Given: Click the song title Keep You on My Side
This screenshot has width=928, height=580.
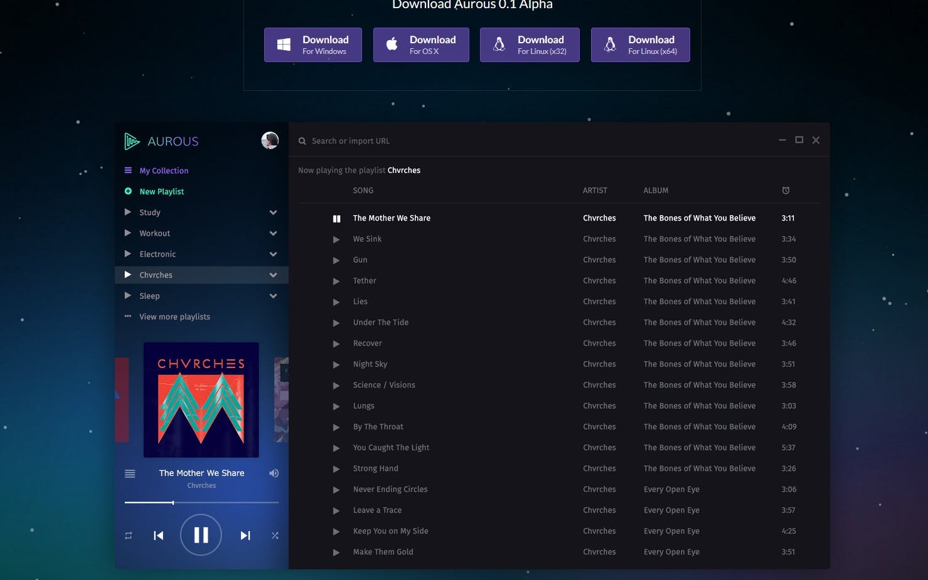Looking at the screenshot, I should (x=390, y=531).
